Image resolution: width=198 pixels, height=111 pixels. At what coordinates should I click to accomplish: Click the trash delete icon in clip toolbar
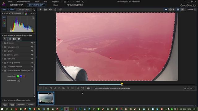pos(55,10)
